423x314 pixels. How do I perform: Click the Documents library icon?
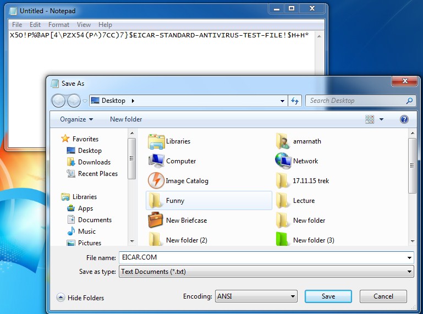[x=71, y=219]
